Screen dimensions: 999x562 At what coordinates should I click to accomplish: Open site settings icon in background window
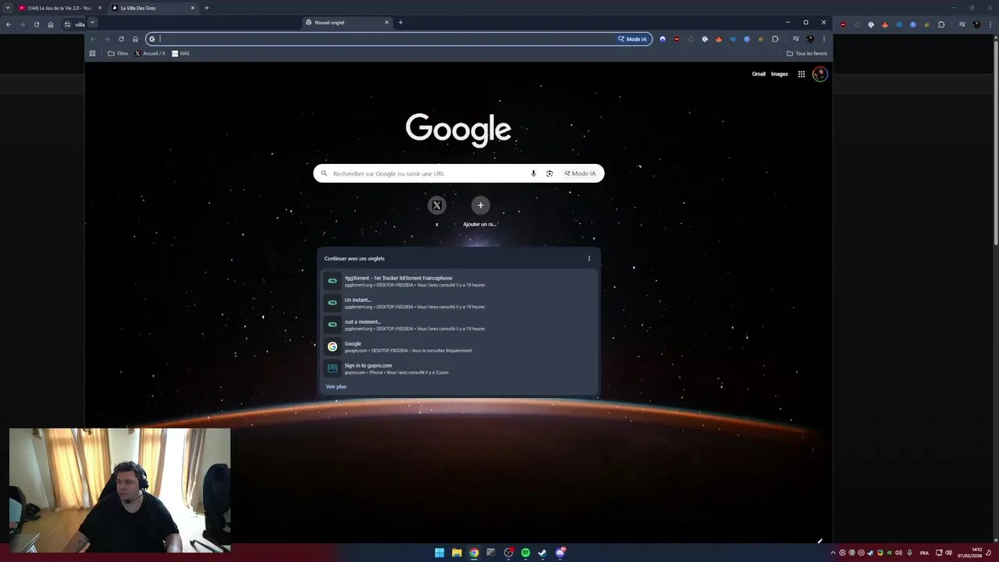67,24
